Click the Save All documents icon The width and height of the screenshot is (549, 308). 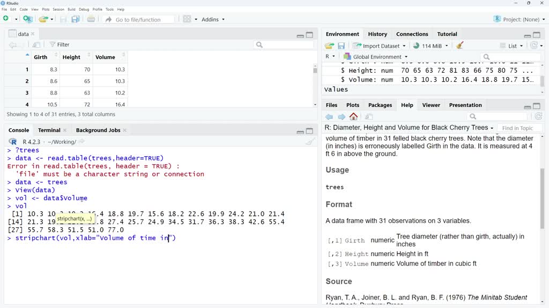[x=75, y=19]
